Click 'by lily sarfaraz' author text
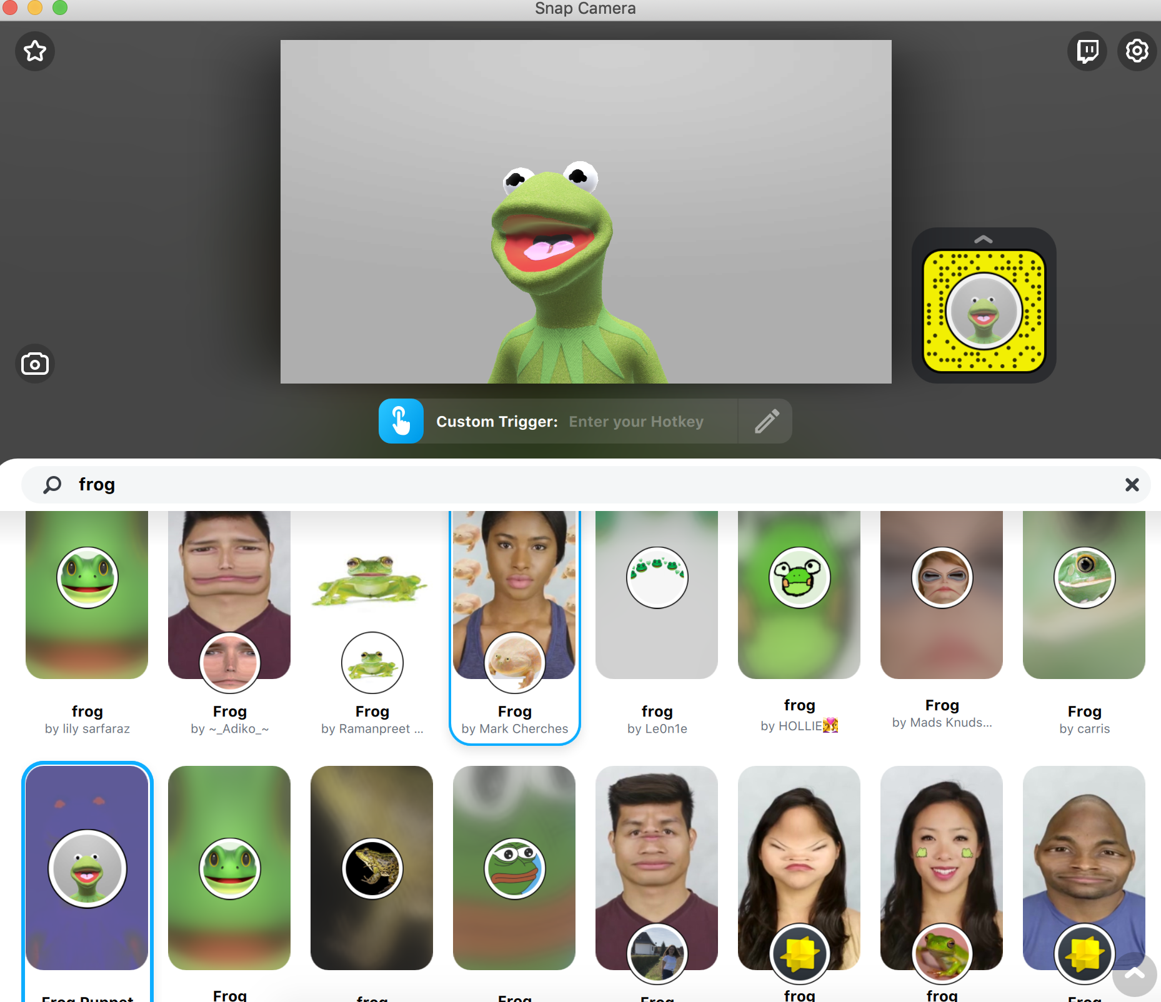1161x1002 pixels. pyautogui.click(x=87, y=729)
